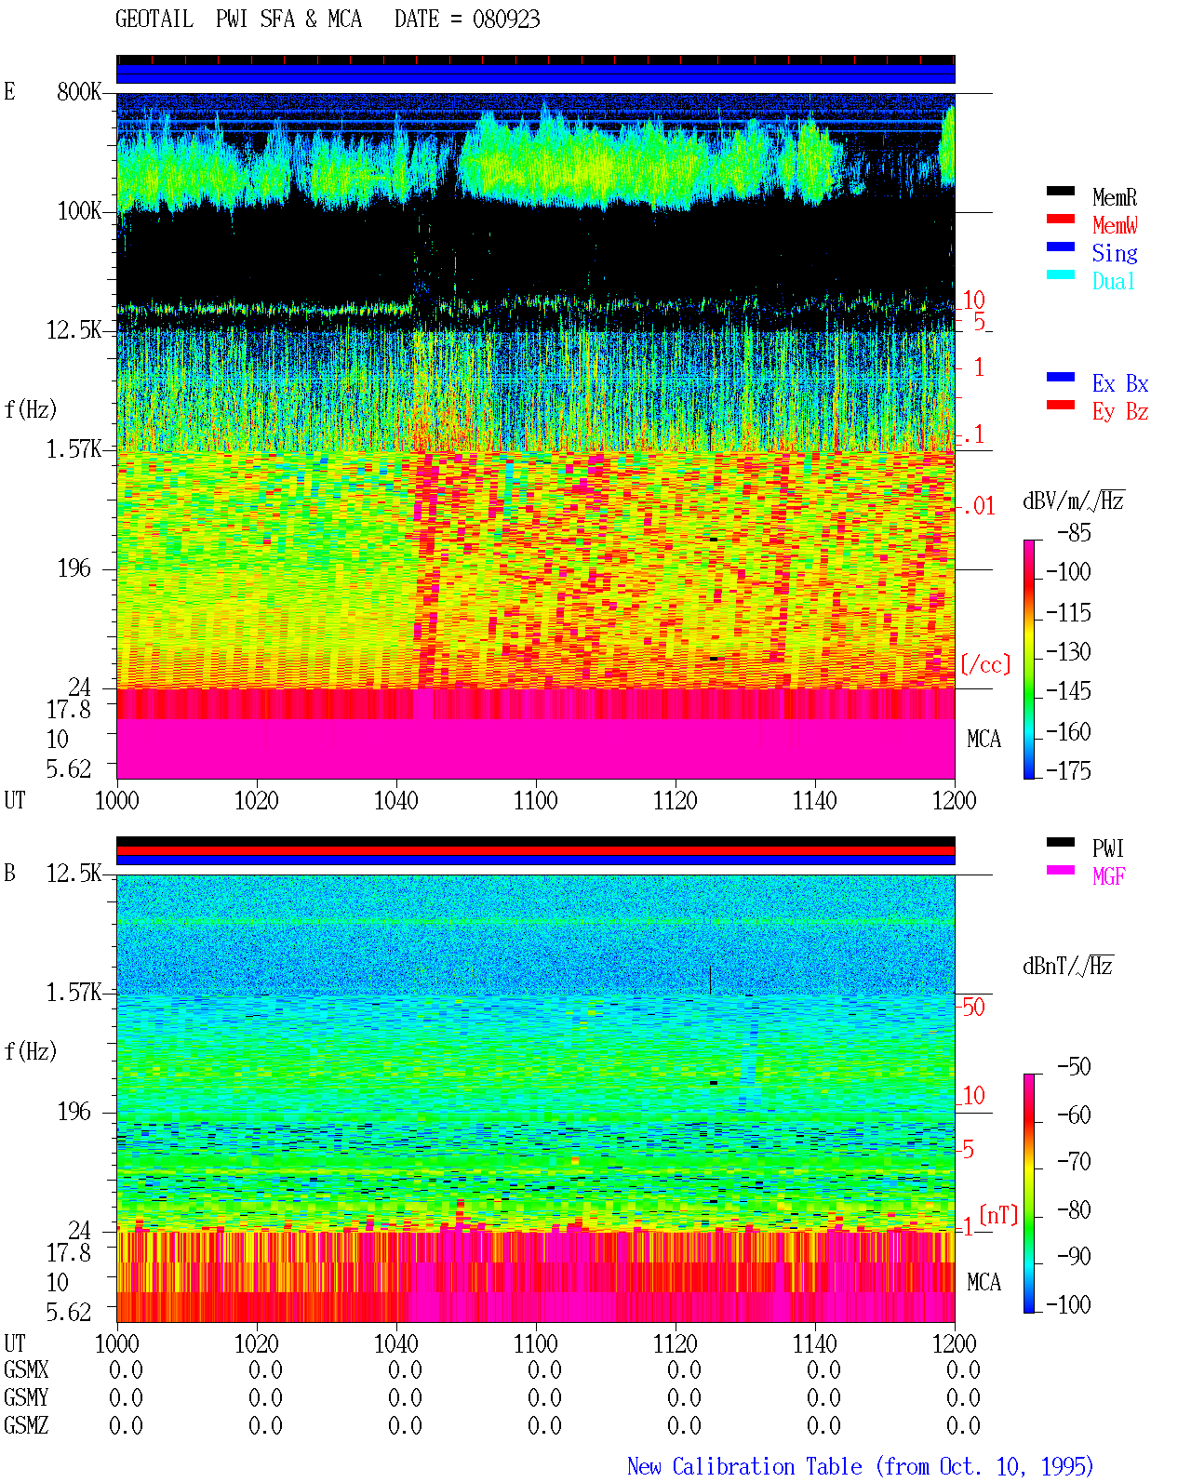1191x1482 pixels.
Task: Click the red status bar above B spectrogram
Action: point(536,851)
